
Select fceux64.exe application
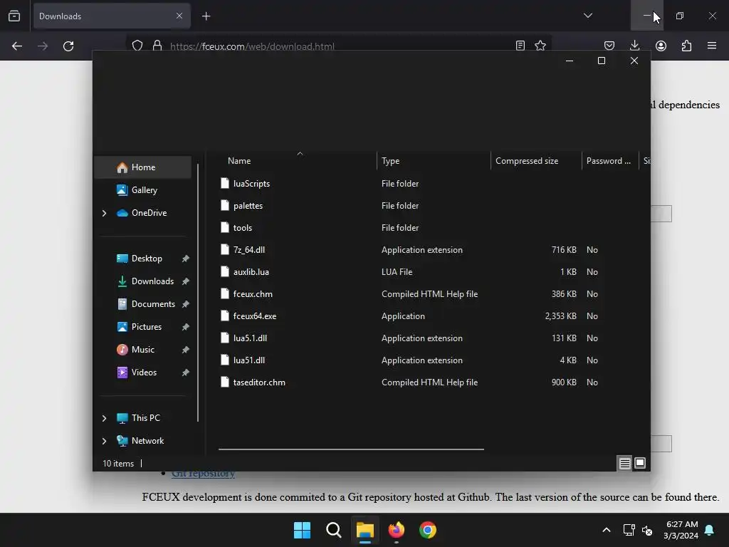255,316
